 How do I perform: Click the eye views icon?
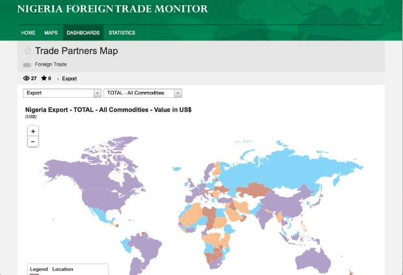[x=26, y=78]
